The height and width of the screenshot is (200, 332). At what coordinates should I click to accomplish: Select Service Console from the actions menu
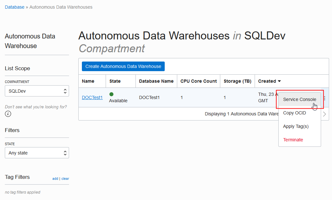tap(299, 99)
